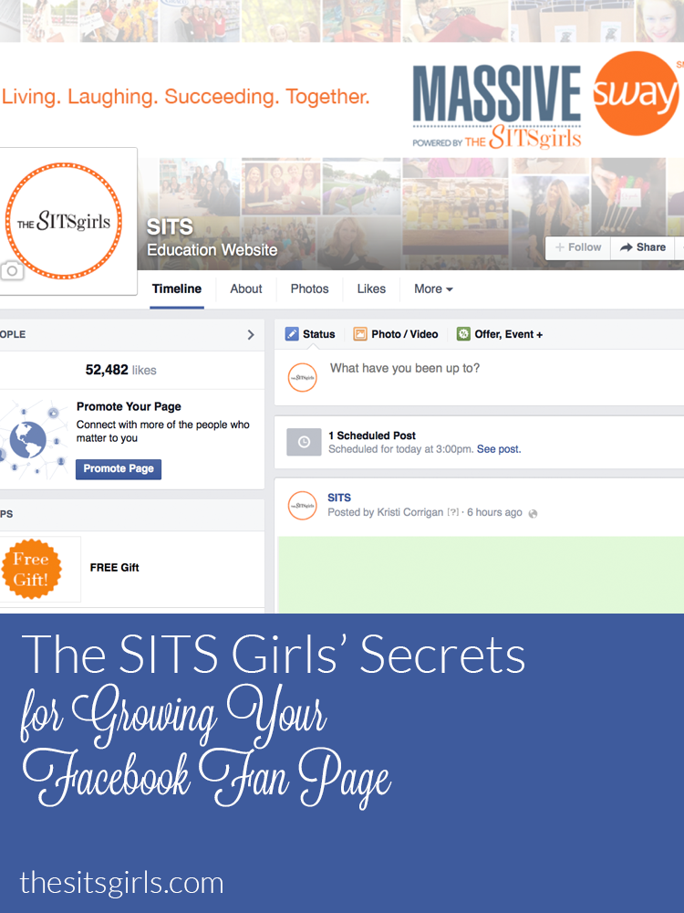Image resolution: width=684 pixels, height=913 pixels.
Task: Share the SITS page
Action: [x=643, y=247]
